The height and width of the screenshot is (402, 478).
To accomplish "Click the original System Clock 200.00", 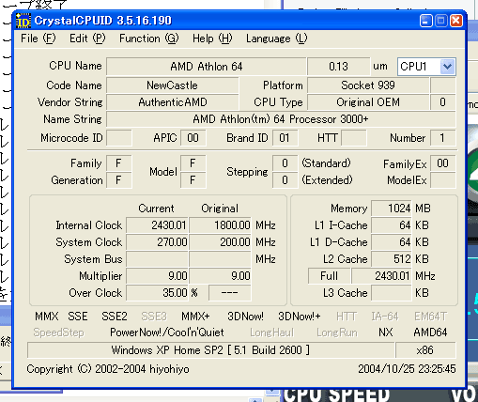I will (220, 242).
